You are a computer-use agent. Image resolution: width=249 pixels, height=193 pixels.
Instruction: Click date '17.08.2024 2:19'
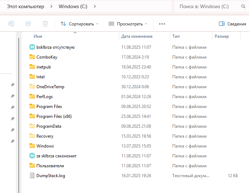pos(135,57)
